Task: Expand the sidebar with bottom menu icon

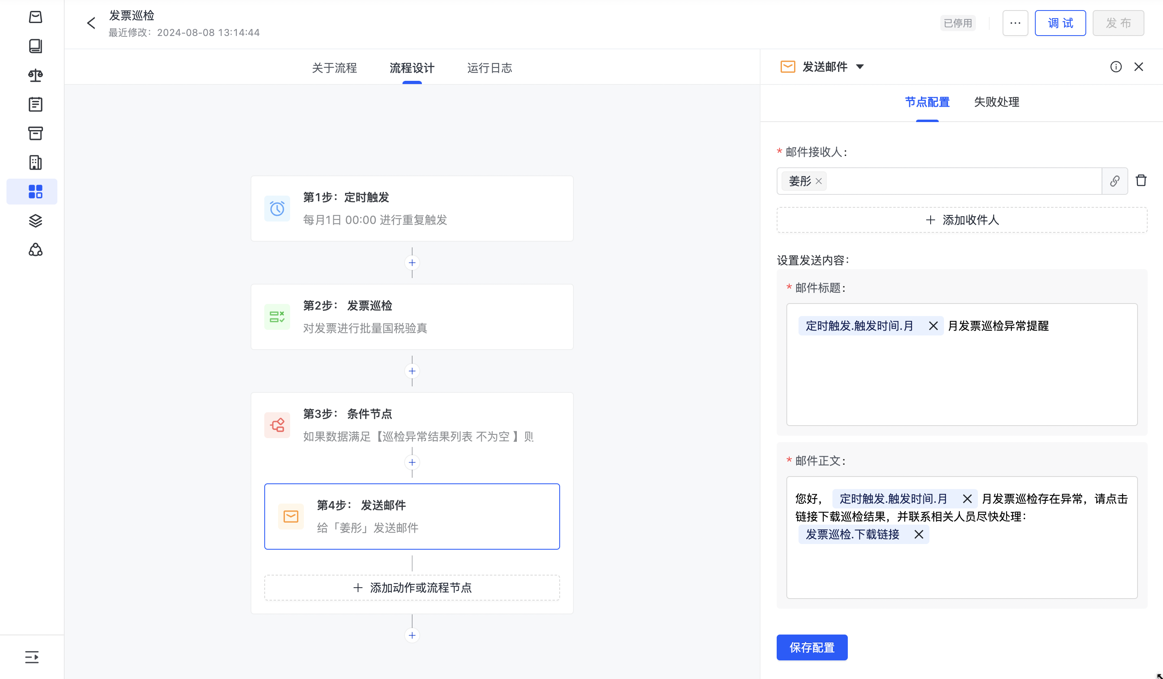Action: click(32, 657)
